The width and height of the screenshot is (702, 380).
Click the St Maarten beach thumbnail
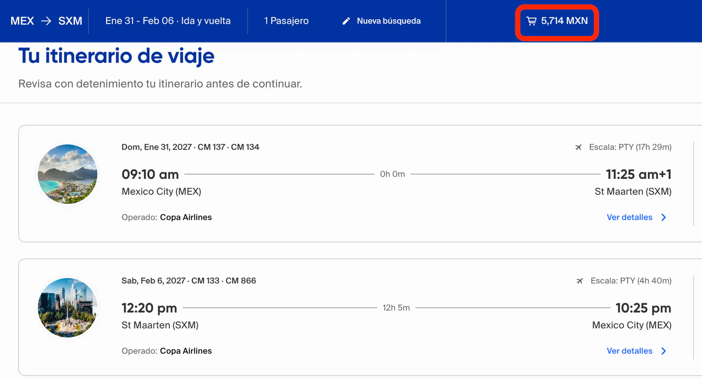68,174
